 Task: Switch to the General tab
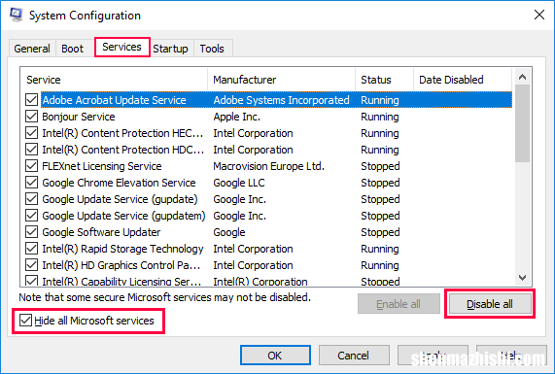(32, 49)
